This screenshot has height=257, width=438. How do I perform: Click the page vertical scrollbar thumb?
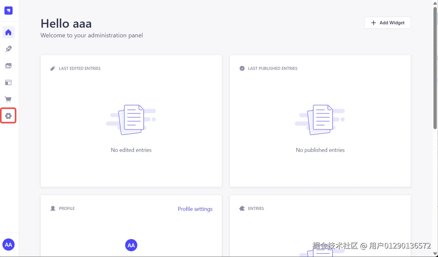pos(435,68)
